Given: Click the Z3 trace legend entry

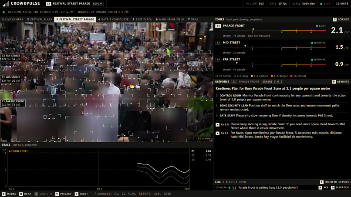Looking at the screenshot, I should click(x=201, y=160).
